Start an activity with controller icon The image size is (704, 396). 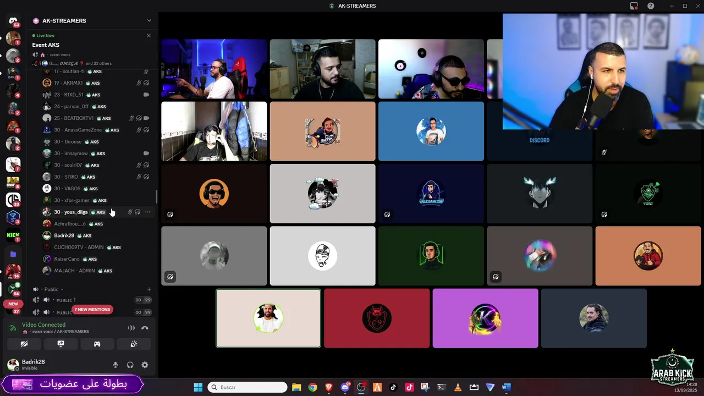pyautogui.click(x=97, y=344)
